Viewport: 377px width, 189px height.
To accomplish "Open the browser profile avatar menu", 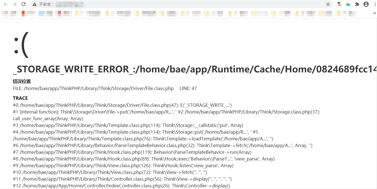I will [366, 4].
